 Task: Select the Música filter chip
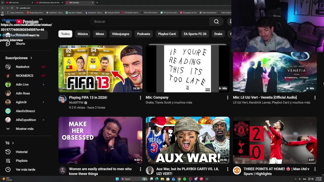[x=83, y=34]
